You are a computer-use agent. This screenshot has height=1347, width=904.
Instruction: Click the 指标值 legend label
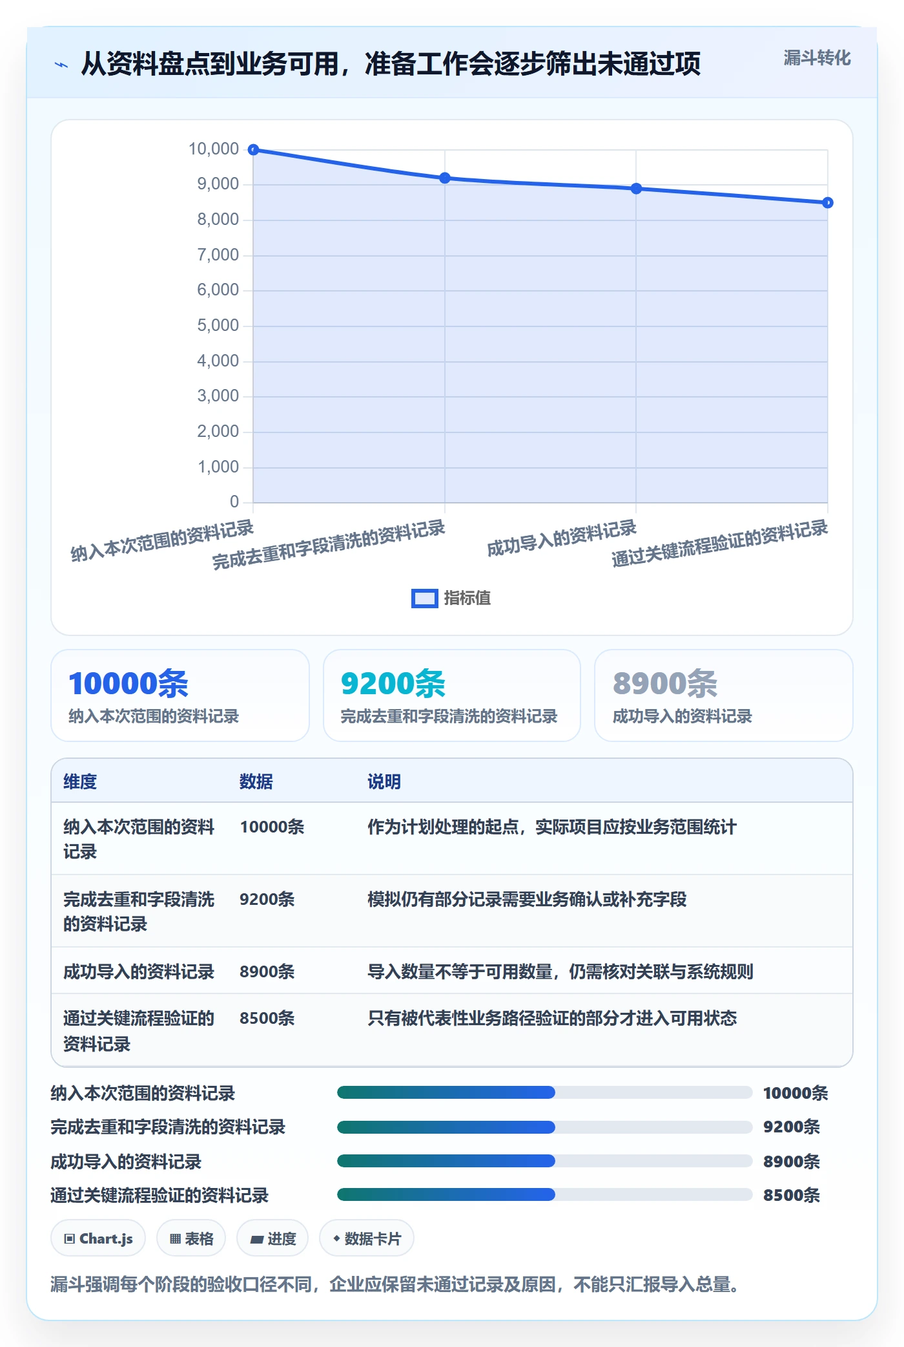[x=467, y=599]
